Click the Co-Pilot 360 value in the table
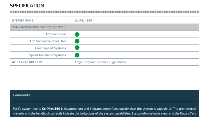 [x=83, y=20]
